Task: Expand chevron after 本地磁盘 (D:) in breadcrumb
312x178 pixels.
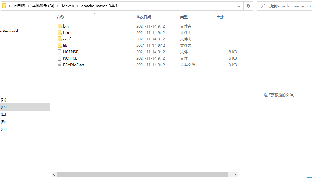Action: pyautogui.click(x=58, y=6)
